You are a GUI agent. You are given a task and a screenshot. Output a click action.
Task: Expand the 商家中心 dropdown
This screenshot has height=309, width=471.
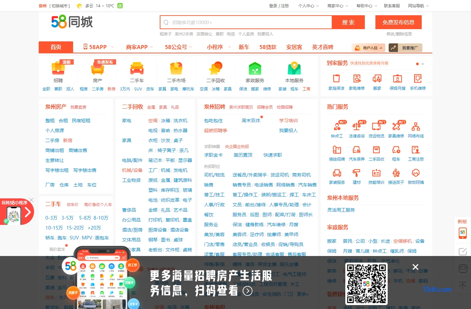(x=338, y=6)
